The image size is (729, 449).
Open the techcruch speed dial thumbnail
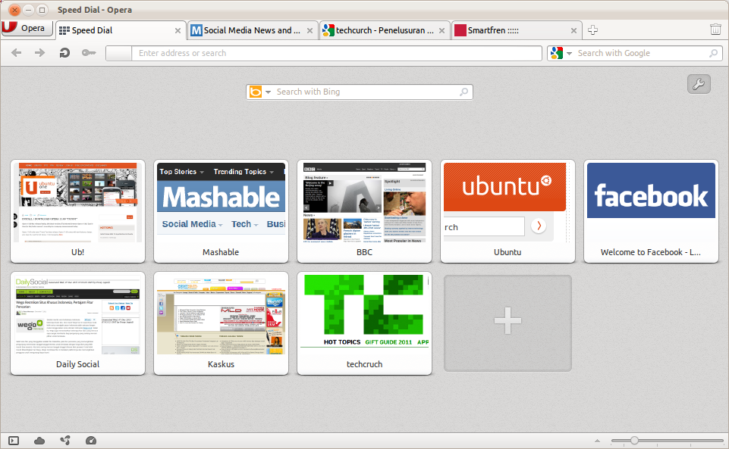click(364, 323)
